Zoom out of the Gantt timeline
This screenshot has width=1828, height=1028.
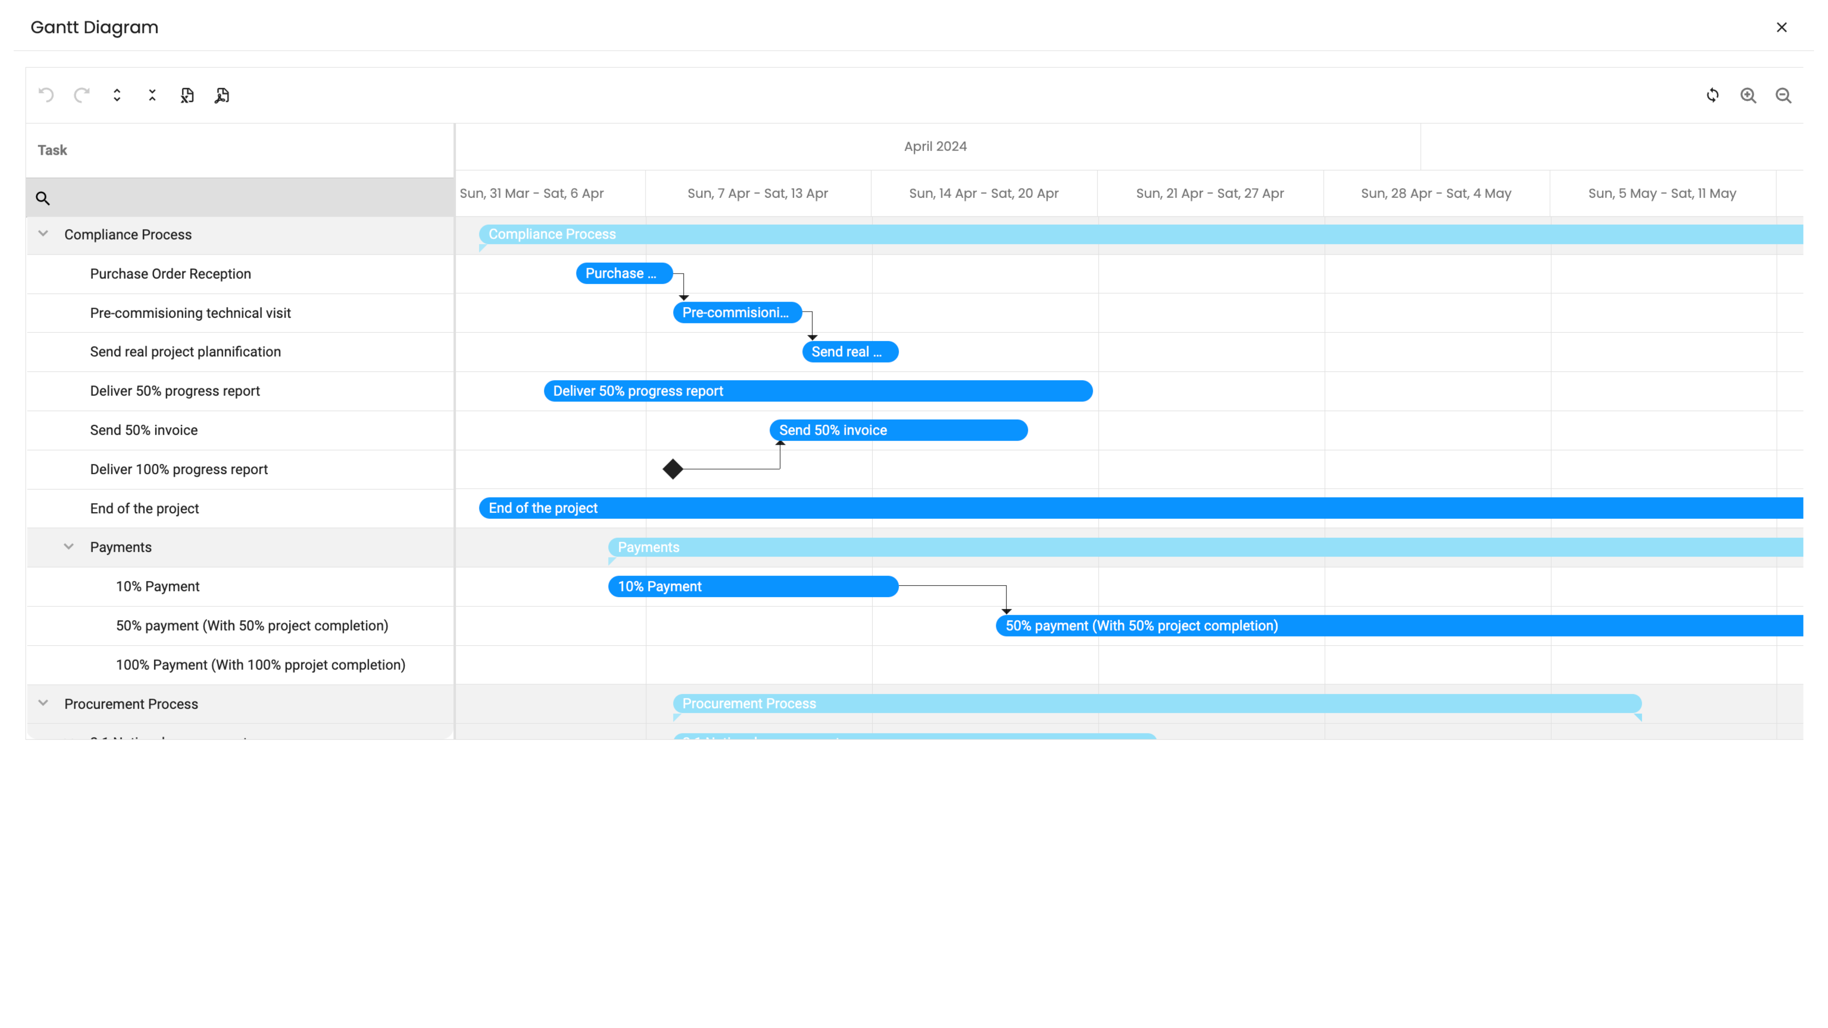1783,95
